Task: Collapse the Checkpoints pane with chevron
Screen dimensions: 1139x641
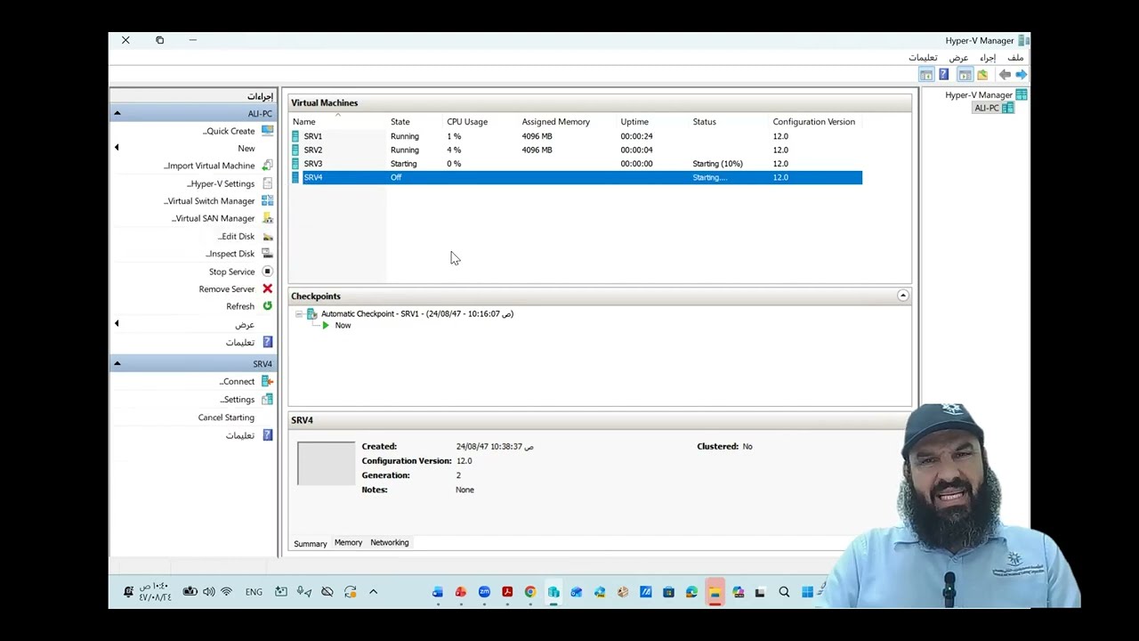Action: [902, 296]
